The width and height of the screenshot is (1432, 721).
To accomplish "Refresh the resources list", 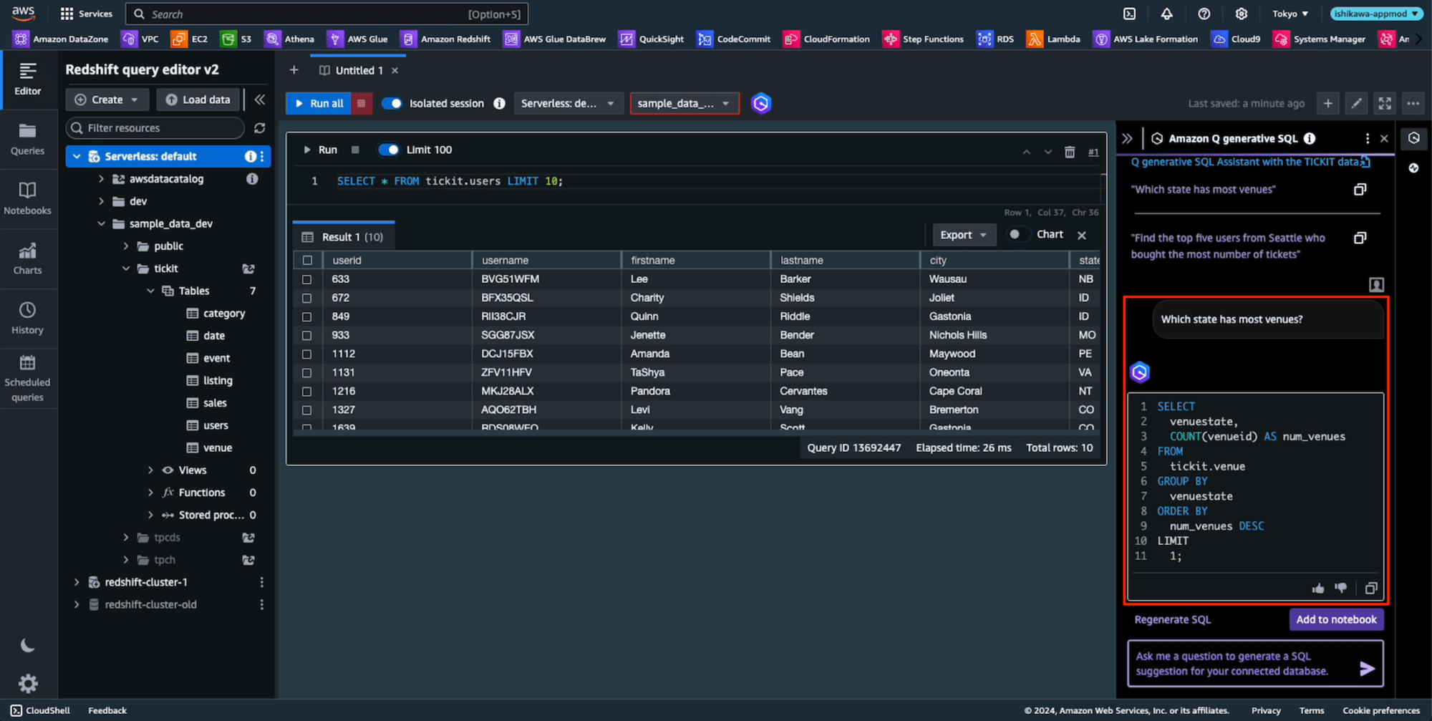I will (260, 127).
